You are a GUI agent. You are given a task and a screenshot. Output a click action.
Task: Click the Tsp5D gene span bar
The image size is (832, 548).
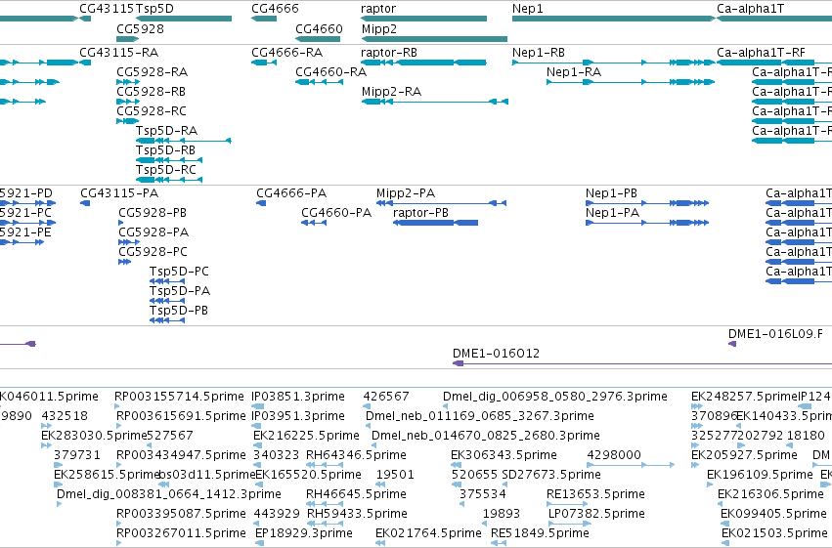pos(184,19)
